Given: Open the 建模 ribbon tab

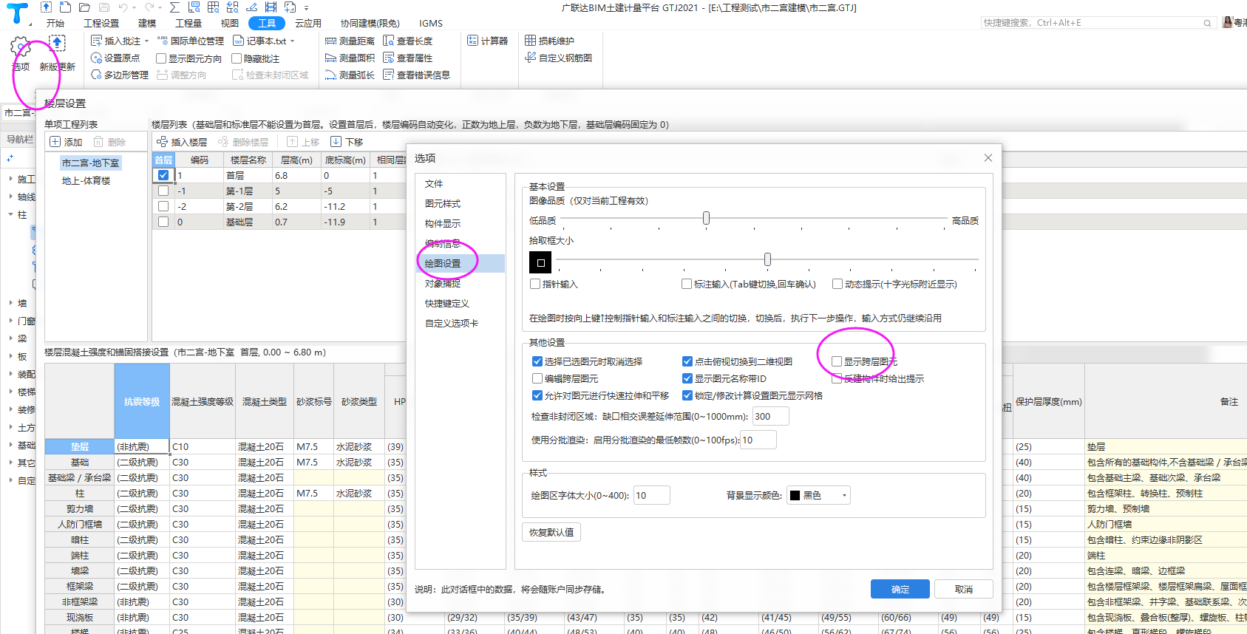Looking at the screenshot, I should [x=147, y=23].
